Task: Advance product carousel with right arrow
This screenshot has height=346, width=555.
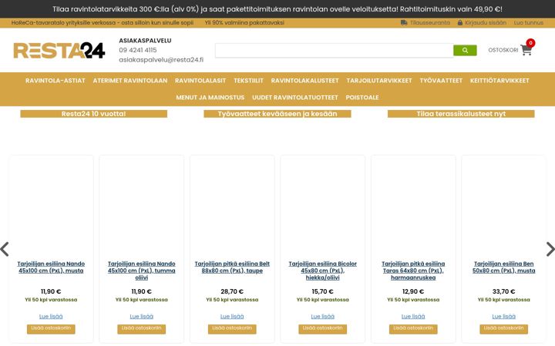Action: coord(550,249)
